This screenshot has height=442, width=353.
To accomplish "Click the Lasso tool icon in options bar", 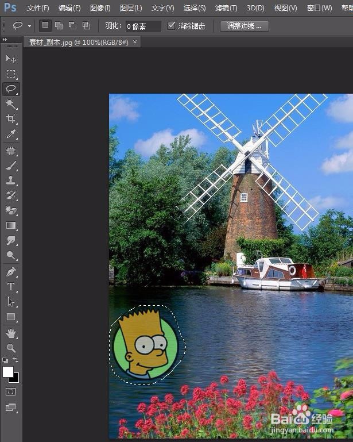I will click(17, 26).
